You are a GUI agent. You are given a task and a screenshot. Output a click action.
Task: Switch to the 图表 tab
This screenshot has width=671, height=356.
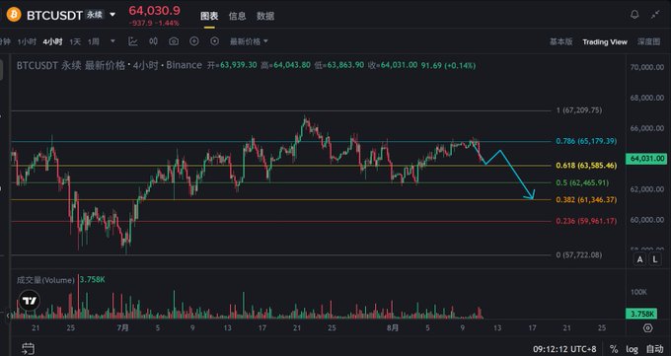pos(209,16)
